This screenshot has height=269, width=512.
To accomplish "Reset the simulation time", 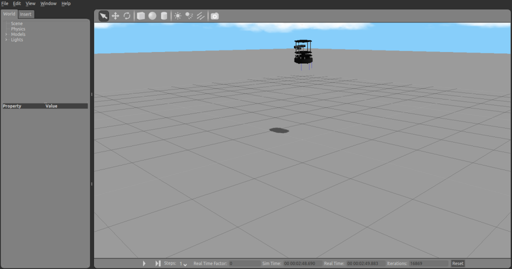I will pyautogui.click(x=457, y=263).
